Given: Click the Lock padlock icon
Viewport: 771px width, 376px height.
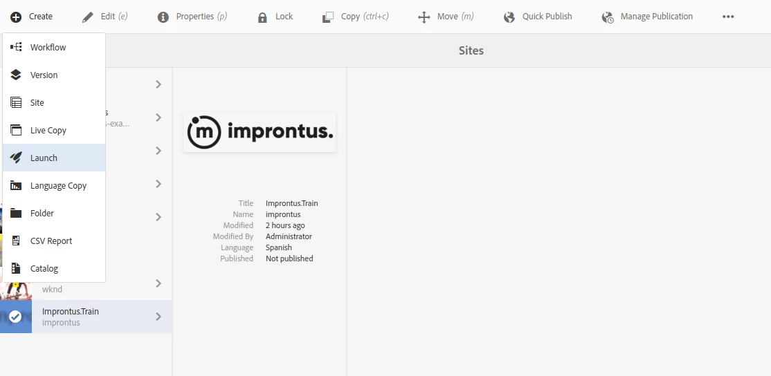Looking at the screenshot, I should pos(262,17).
